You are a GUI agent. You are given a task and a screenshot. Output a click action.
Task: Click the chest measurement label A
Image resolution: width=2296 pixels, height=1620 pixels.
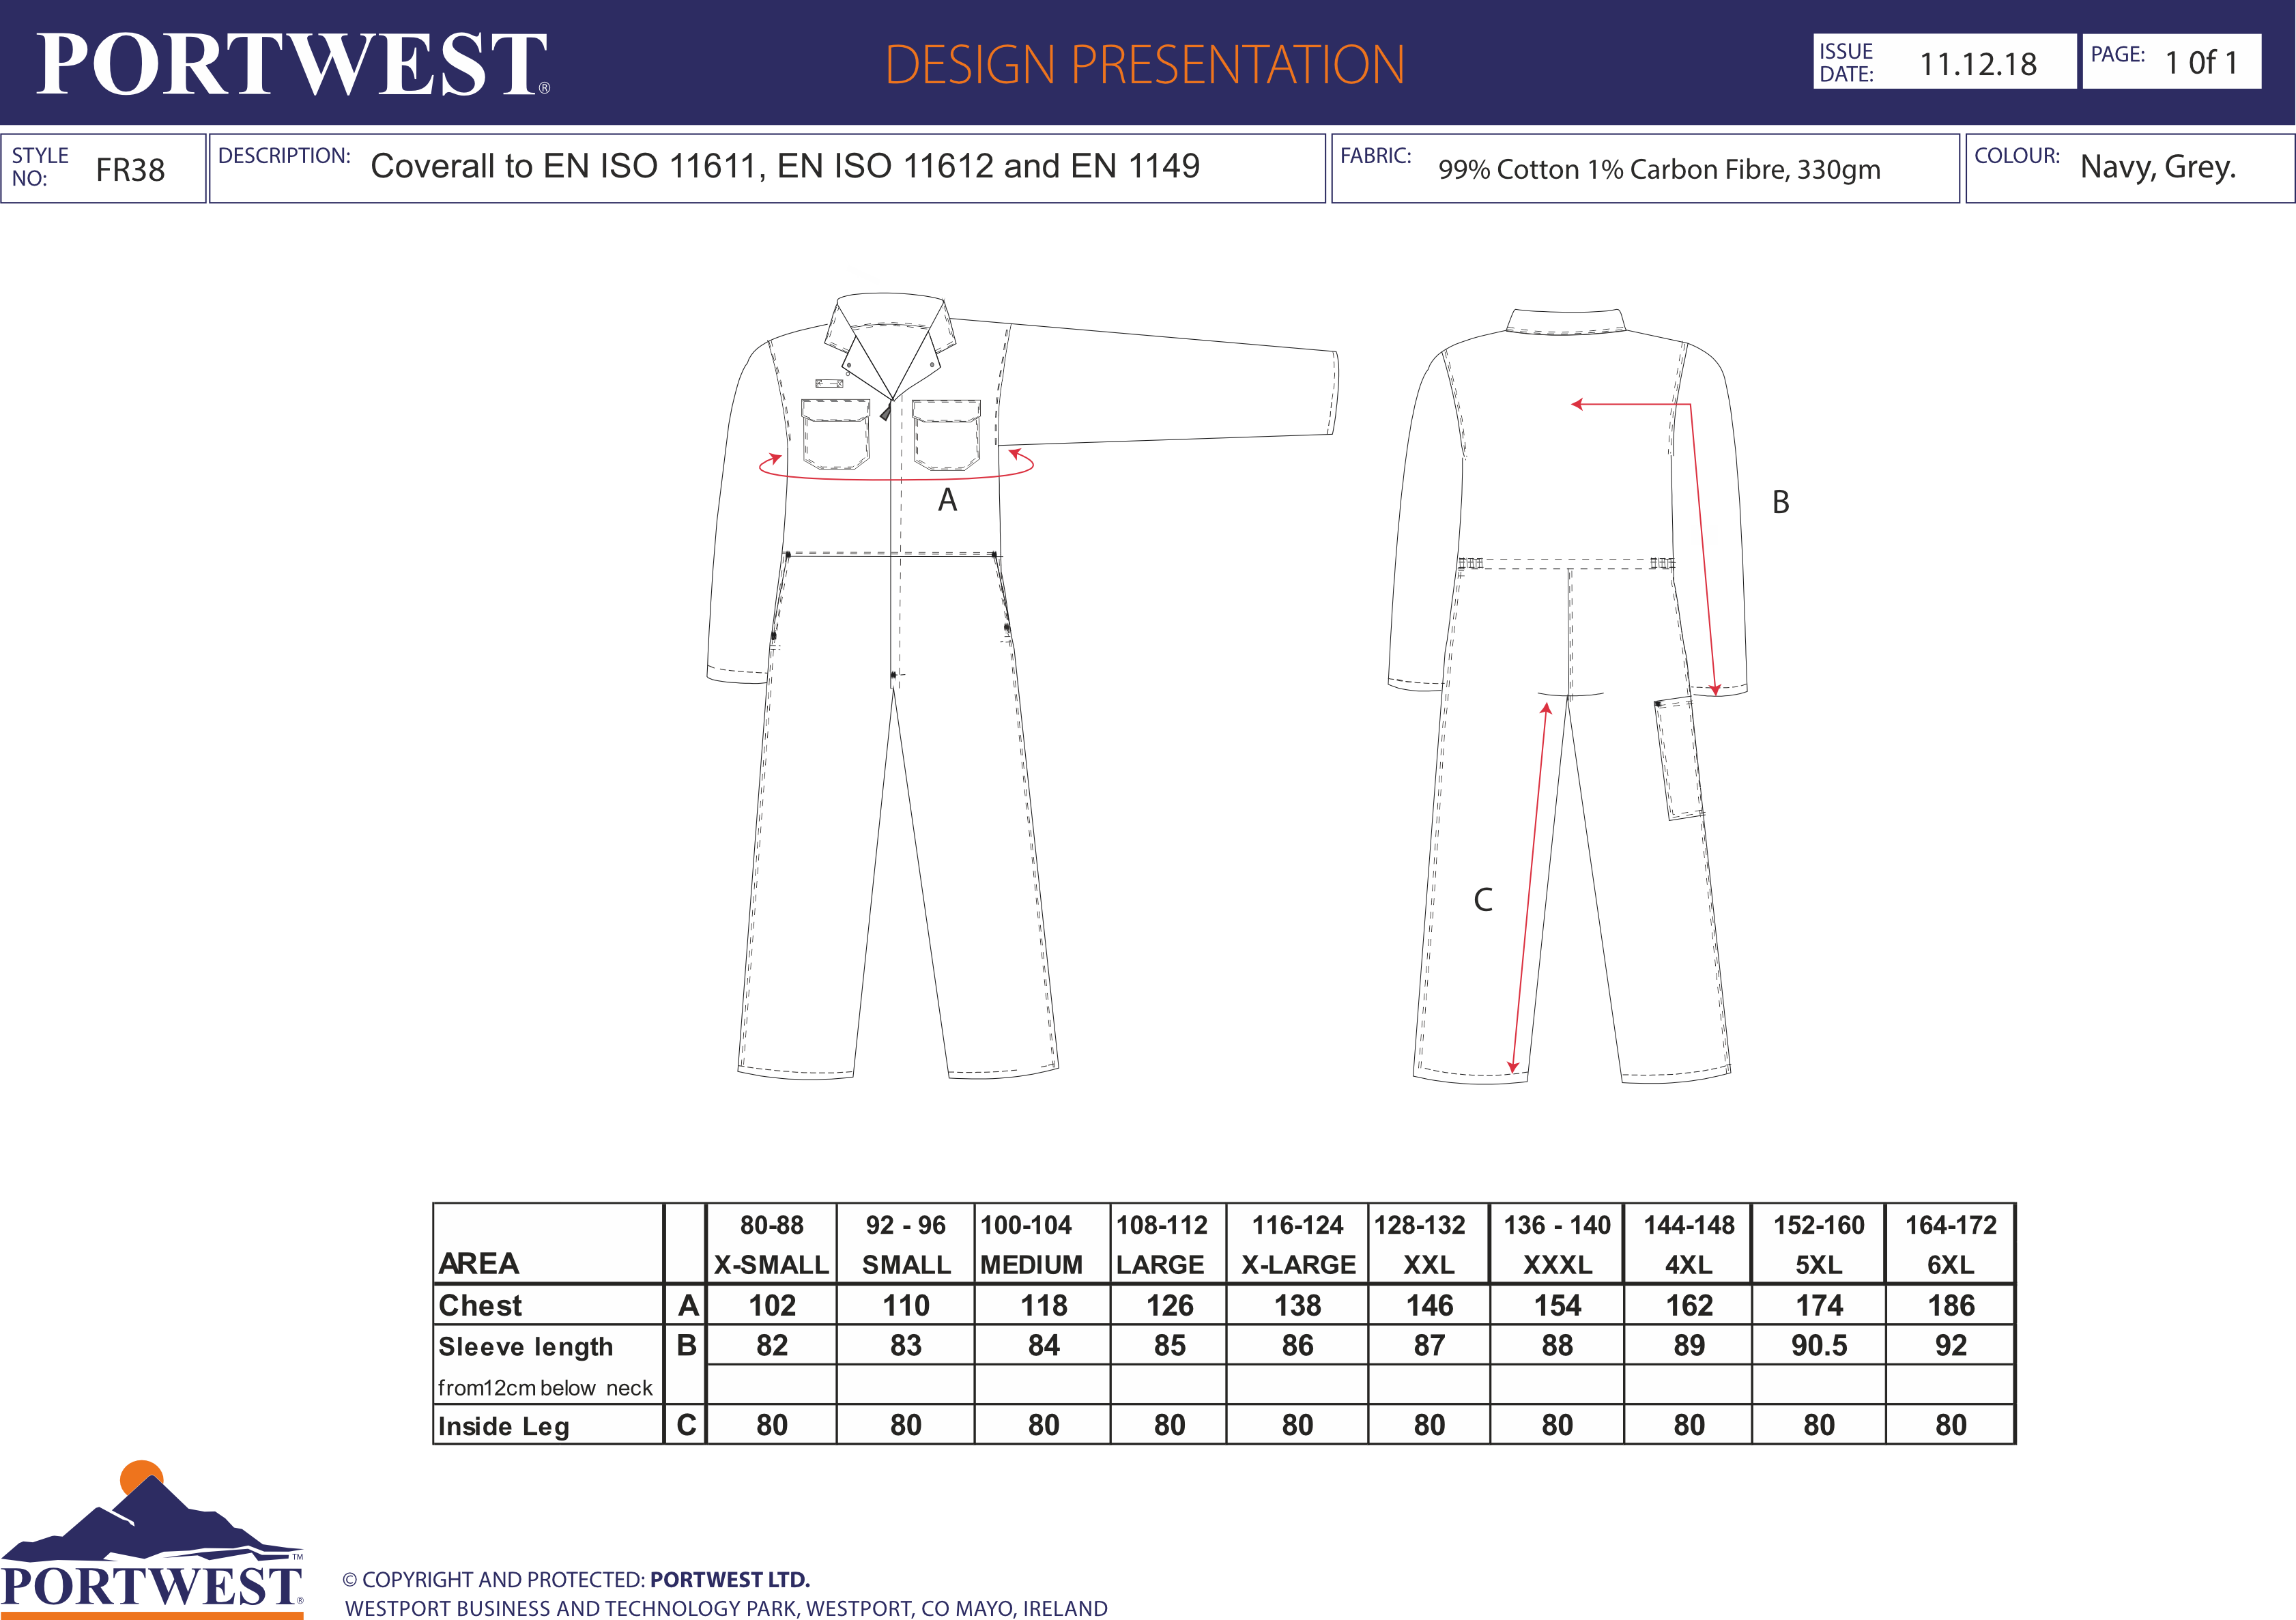pyautogui.click(x=947, y=500)
